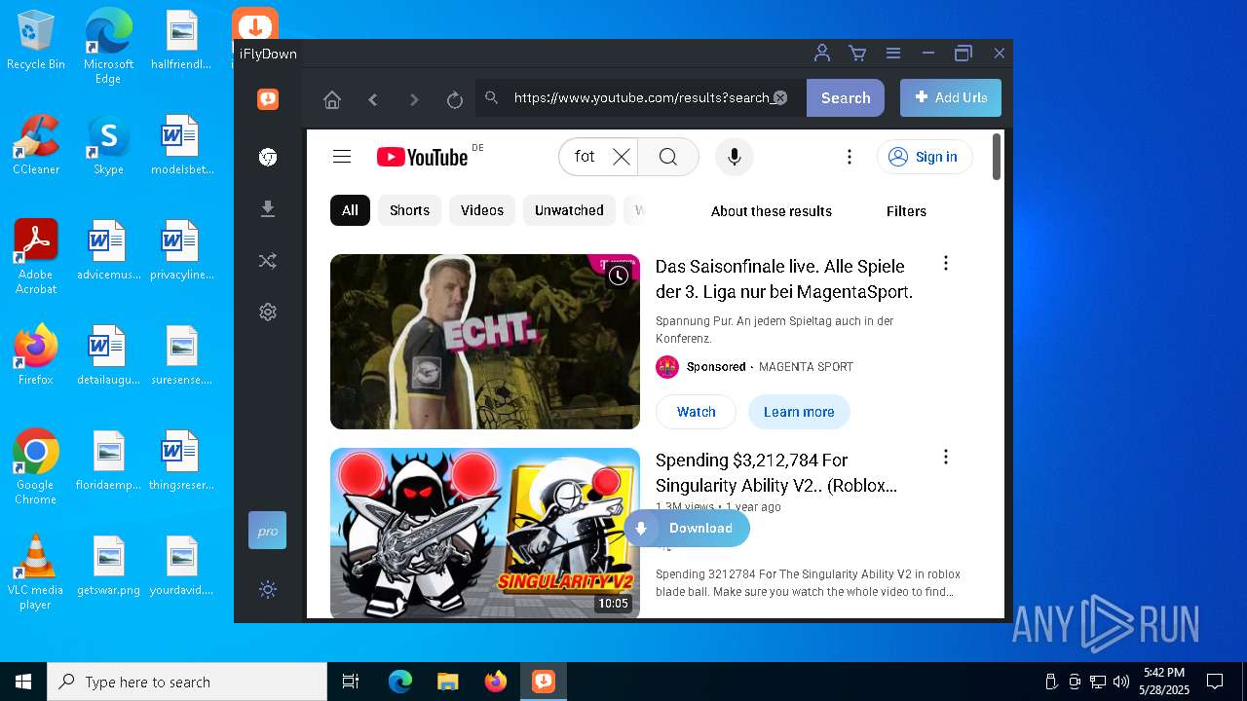Navigate back in the iFlyDown browser
The height and width of the screenshot is (701, 1247).
373,99
